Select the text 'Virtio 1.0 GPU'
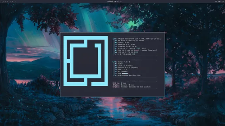Viewport: 225px width, 126px height. pos(123,43)
